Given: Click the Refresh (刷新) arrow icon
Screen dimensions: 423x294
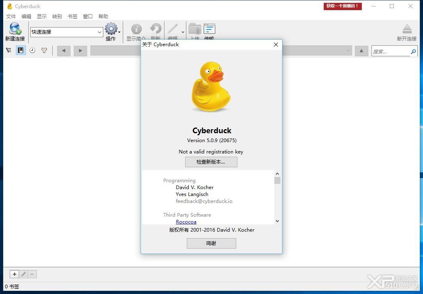Looking at the screenshot, I should point(156,29).
